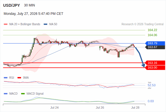Click the blue 163.79 pivot price tag
166x112 pixels.
coord(155,43)
